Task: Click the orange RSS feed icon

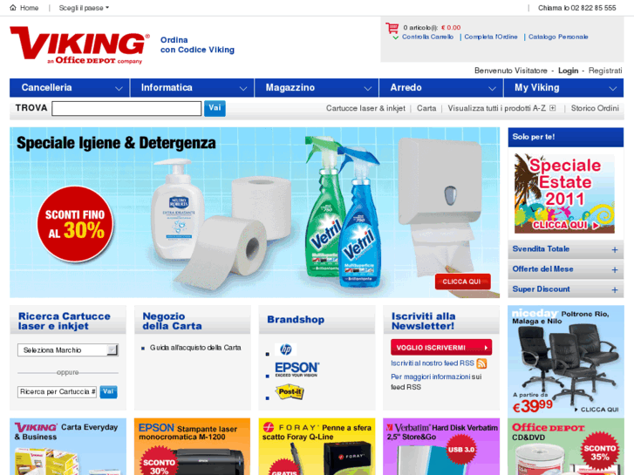Action: (481, 363)
